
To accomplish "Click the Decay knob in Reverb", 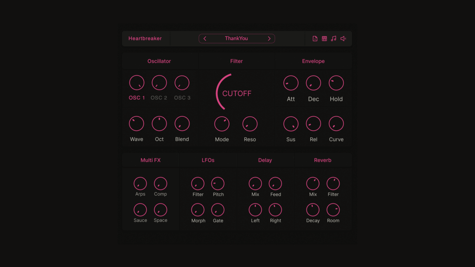I will pyautogui.click(x=313, y=210).
